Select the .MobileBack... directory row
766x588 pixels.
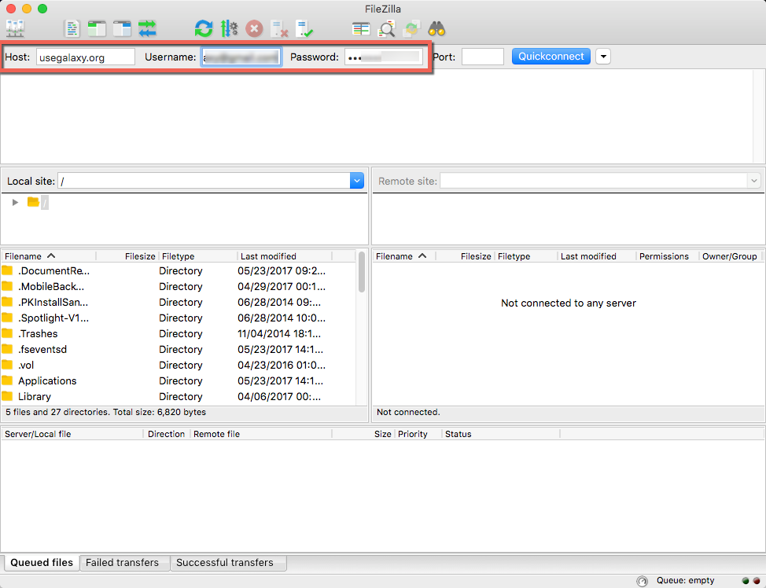[179, 286]
